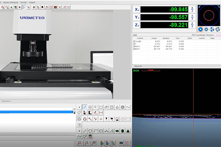
Task: Click the X/2 halve button
Action: click(x=192, y=9)
